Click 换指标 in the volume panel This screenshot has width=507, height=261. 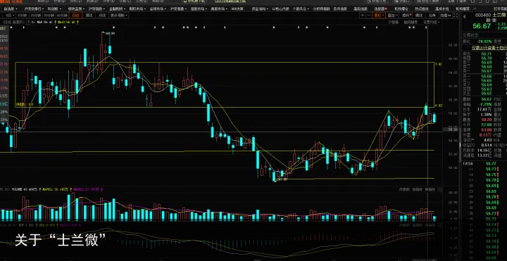point(430,189)
